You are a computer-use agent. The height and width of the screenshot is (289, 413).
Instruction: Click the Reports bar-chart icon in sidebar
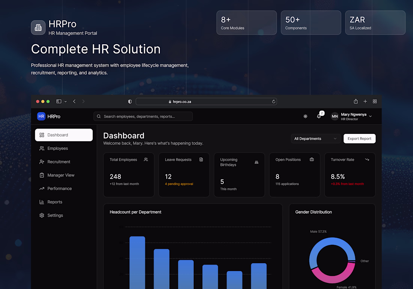click(x=42, y=202)
